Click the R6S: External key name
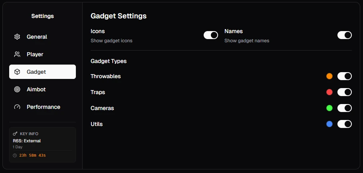Screen dimensions: 363x173 click(27, 141)
